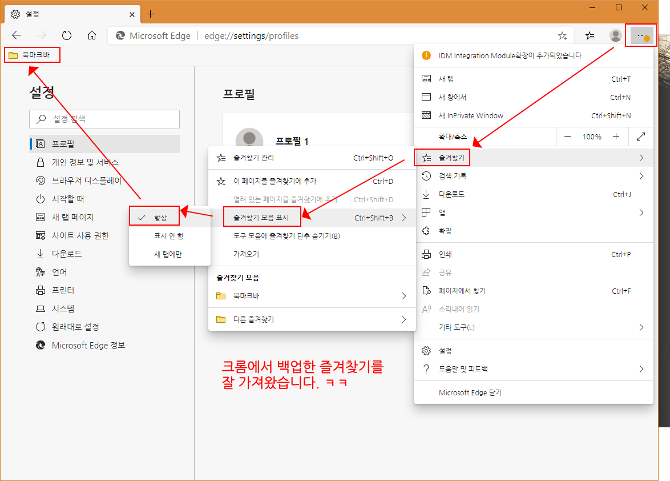Select 페이지에서 찾기 entry
This screenshot has width=670, height=481.
533,291
